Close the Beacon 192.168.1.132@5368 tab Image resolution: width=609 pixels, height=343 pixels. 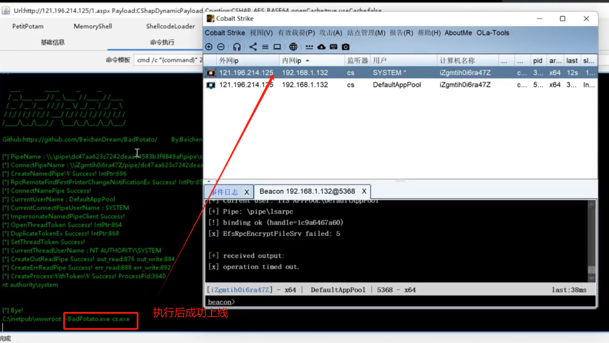[364, 191]
